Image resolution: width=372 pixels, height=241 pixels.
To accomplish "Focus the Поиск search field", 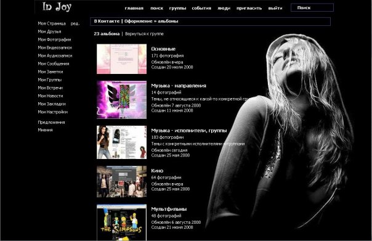I will 312,7.
